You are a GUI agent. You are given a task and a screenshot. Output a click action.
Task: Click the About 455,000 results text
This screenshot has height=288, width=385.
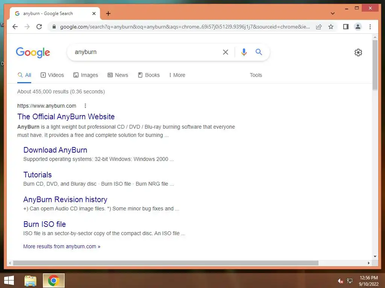(x=61, y=91)
